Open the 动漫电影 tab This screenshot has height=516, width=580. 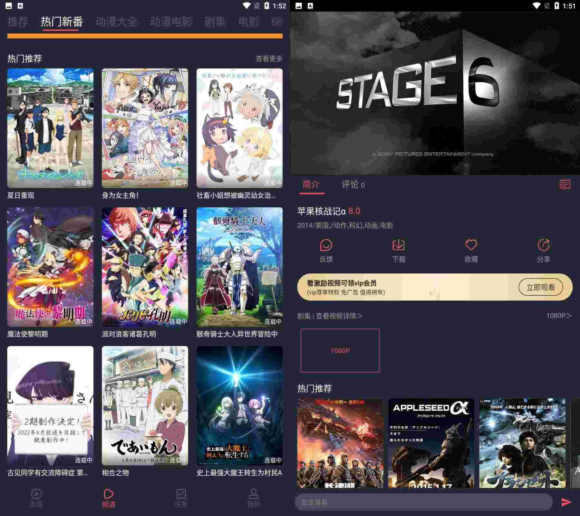pyautogui.click(x=171, y=22)
